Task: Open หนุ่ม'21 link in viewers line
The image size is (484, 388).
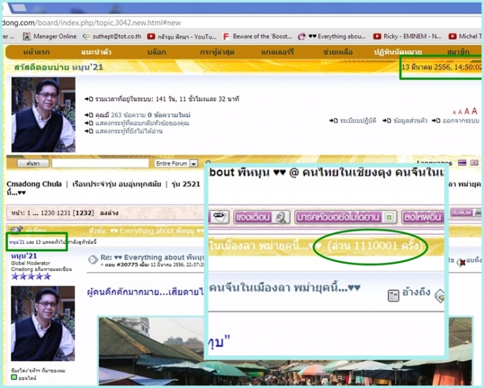Action: pyautogui.click(x=17, y=242)
